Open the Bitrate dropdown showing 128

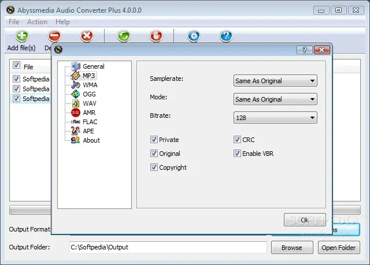coord(275,118)
